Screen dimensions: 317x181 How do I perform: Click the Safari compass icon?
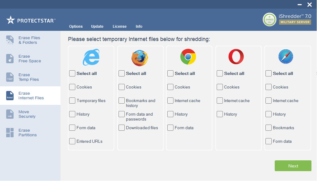click(286, 56)
